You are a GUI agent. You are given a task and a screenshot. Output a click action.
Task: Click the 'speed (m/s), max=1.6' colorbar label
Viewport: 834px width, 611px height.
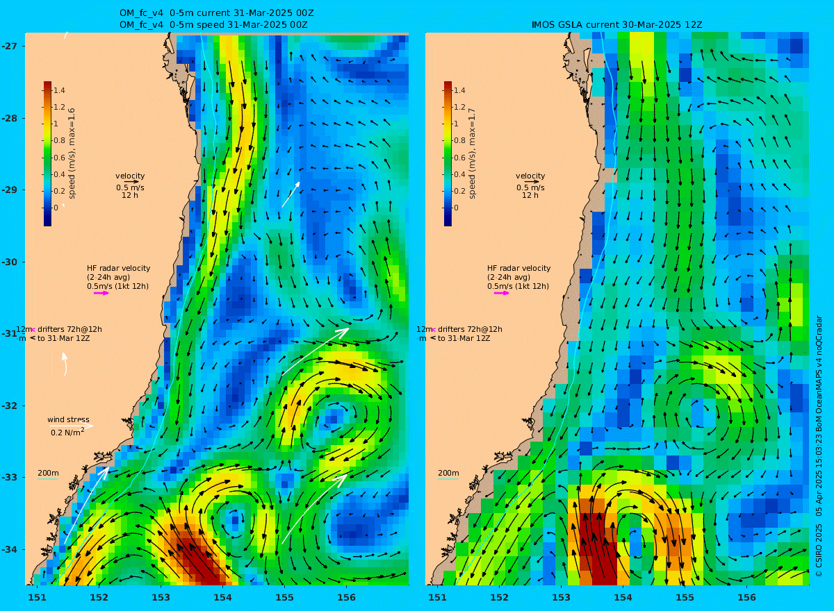72,153
